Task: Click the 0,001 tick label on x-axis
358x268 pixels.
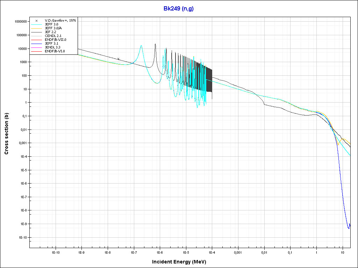Action: pos(238,252)
